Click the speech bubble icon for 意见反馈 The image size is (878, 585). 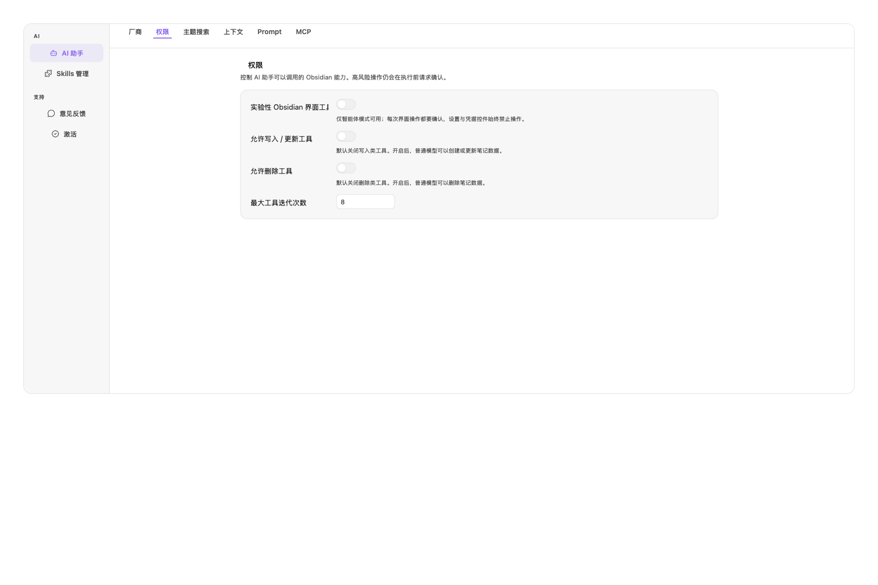click(x=51, y=114)
